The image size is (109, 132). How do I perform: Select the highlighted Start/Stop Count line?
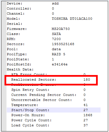pyautogui.click(x=54, y=110)
